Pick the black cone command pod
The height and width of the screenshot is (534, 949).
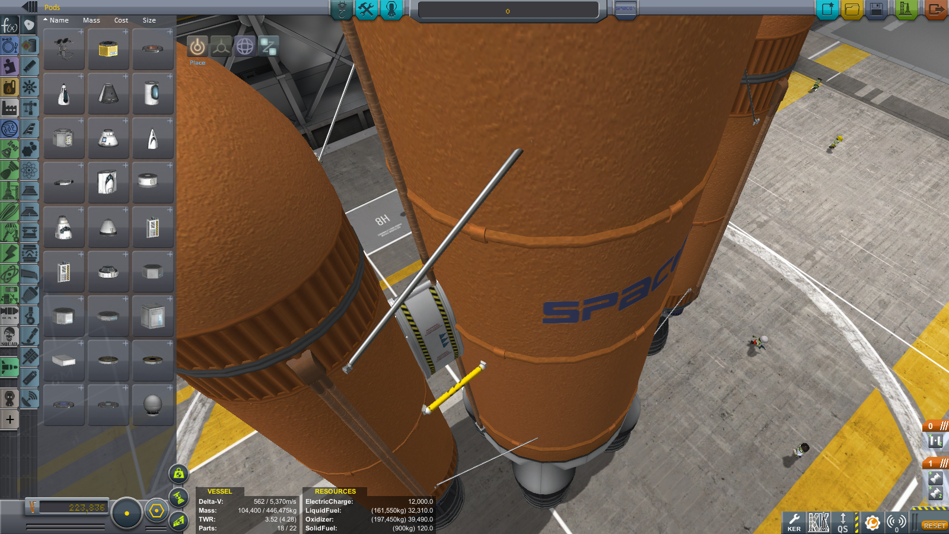pyautogui.click(x=109, y=94)
